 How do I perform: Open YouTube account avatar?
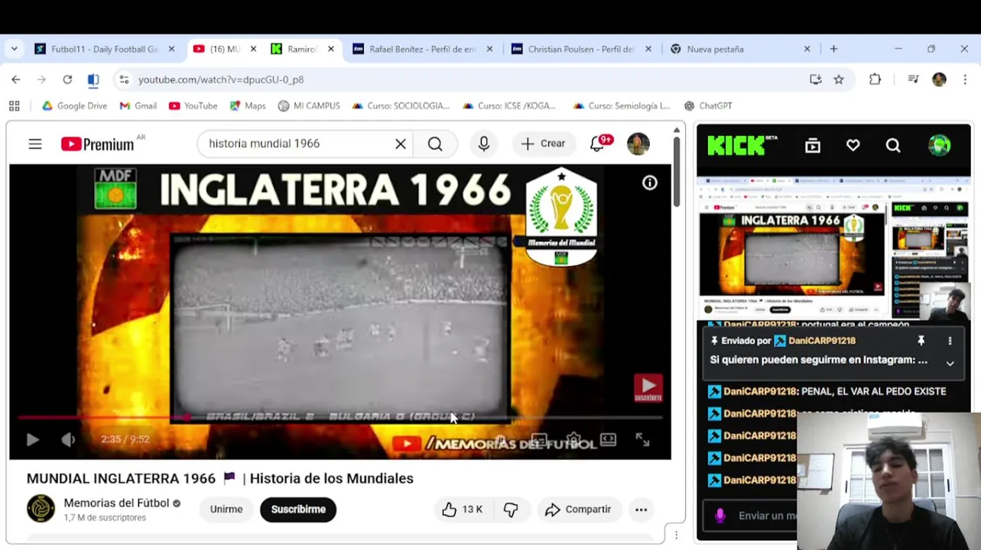[x=638, y=144]
